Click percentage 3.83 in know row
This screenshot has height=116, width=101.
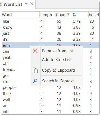(77, 27)
